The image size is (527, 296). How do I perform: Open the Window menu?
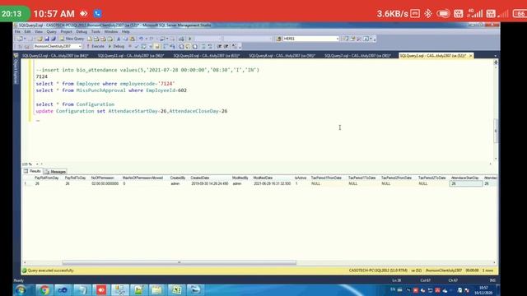[111, 31]
